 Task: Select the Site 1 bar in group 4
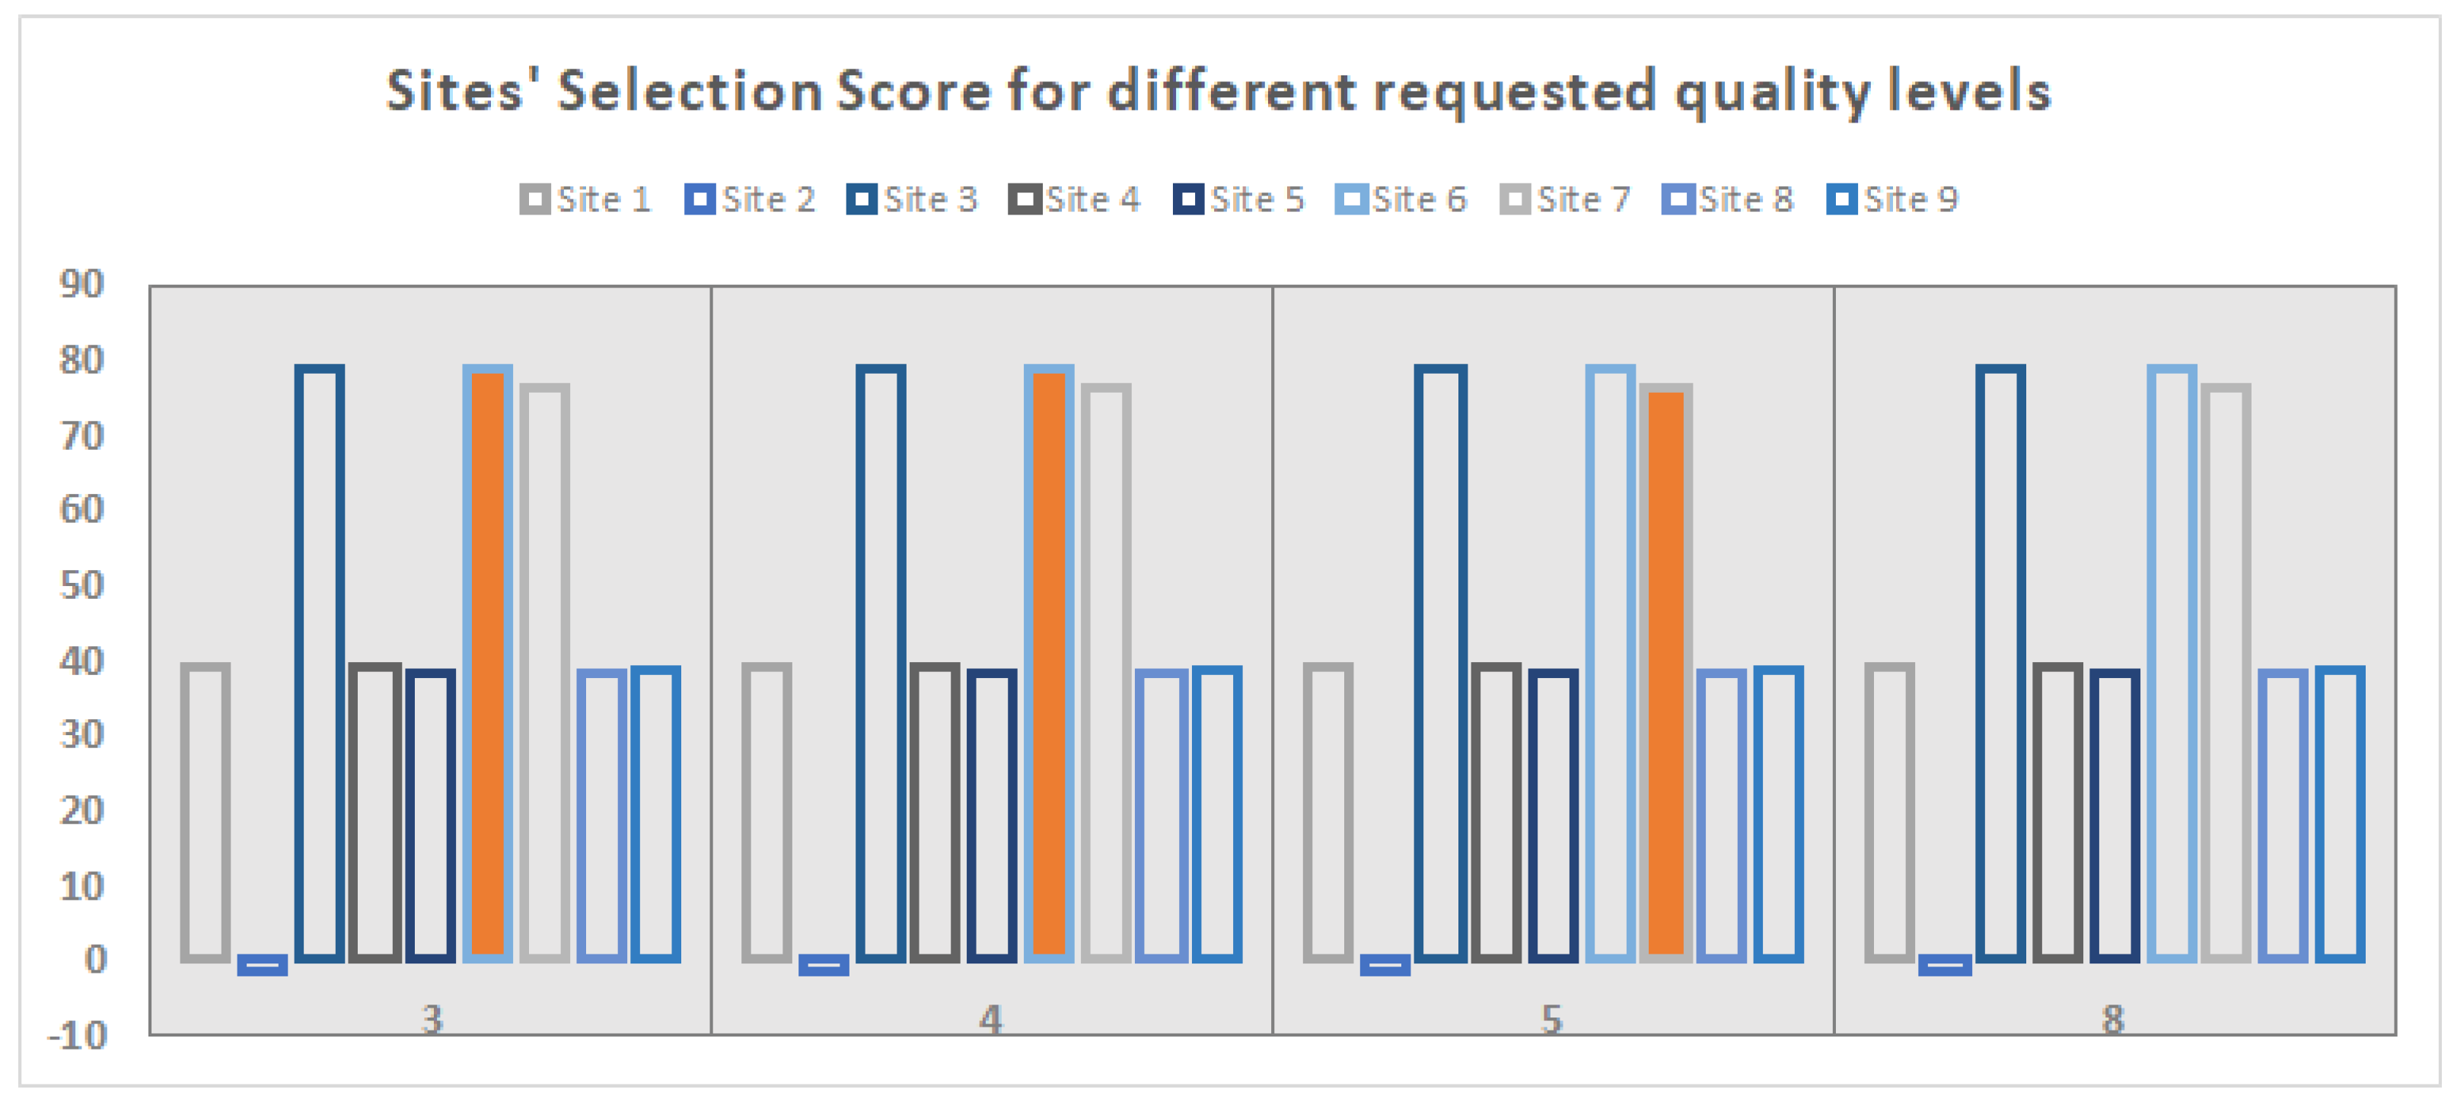tap(767, 811)
